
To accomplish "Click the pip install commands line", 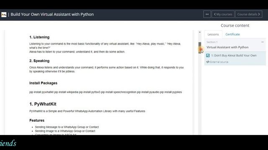I will [106, 92].
